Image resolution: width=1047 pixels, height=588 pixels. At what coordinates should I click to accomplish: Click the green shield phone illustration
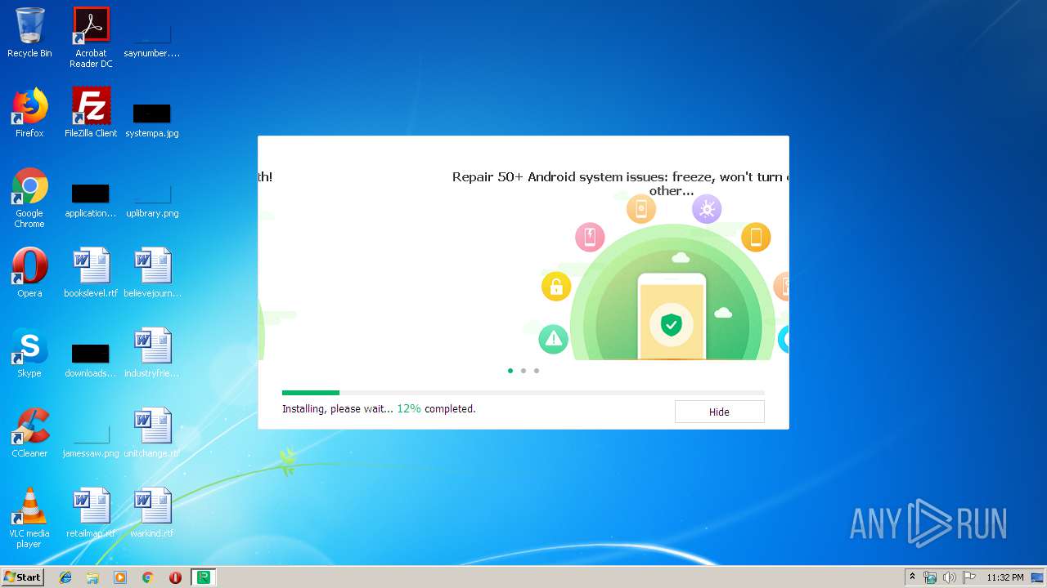672,317
